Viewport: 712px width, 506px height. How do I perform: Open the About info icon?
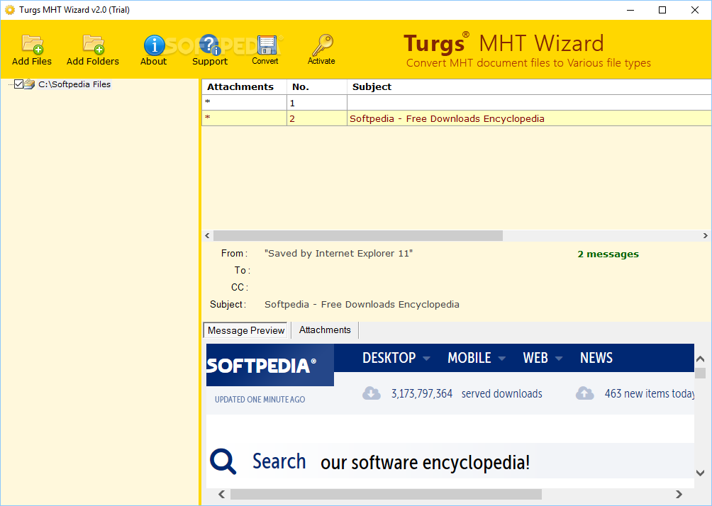[x=155, y=45]
